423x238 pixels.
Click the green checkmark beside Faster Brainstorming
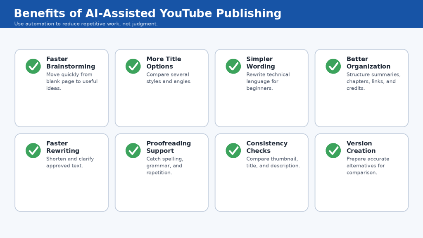(x=33, y=66)
